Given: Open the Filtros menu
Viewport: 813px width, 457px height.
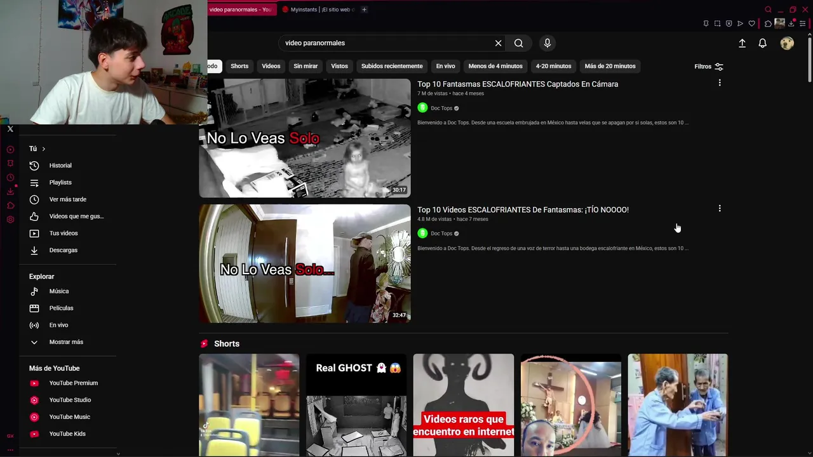Looking at the screenshot, I should 709,67.
